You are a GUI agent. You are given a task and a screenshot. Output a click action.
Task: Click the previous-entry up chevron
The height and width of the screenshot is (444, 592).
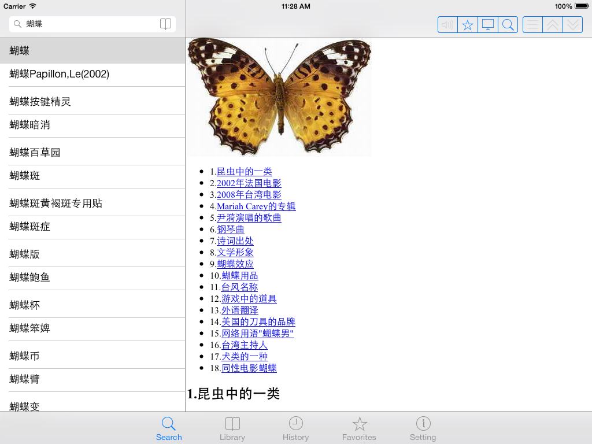(x=553, y=24)
